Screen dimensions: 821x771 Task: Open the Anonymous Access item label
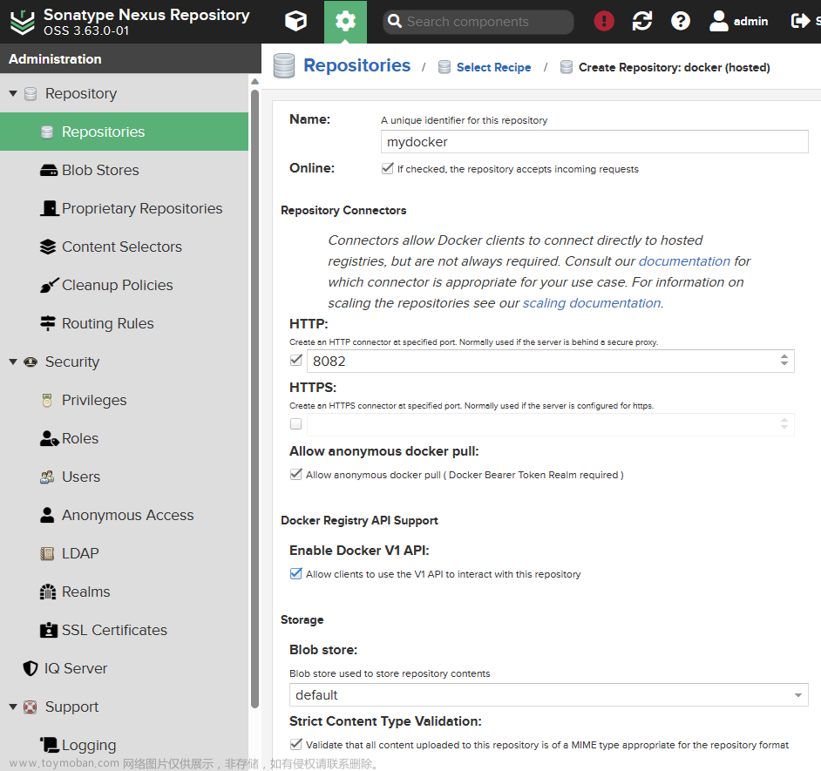point(128,515)
